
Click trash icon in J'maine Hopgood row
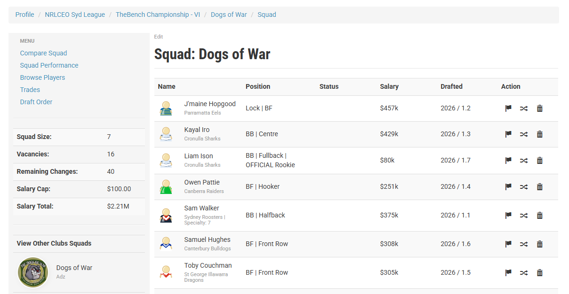coord(540,108)
